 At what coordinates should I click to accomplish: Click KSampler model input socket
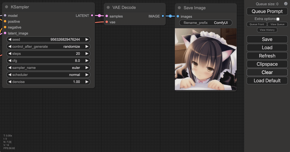(5, 16)
